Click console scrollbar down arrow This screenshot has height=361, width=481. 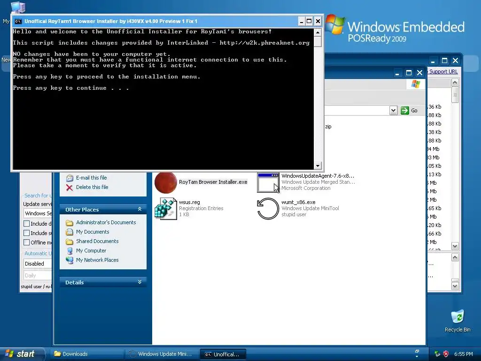tap(318, 166)
